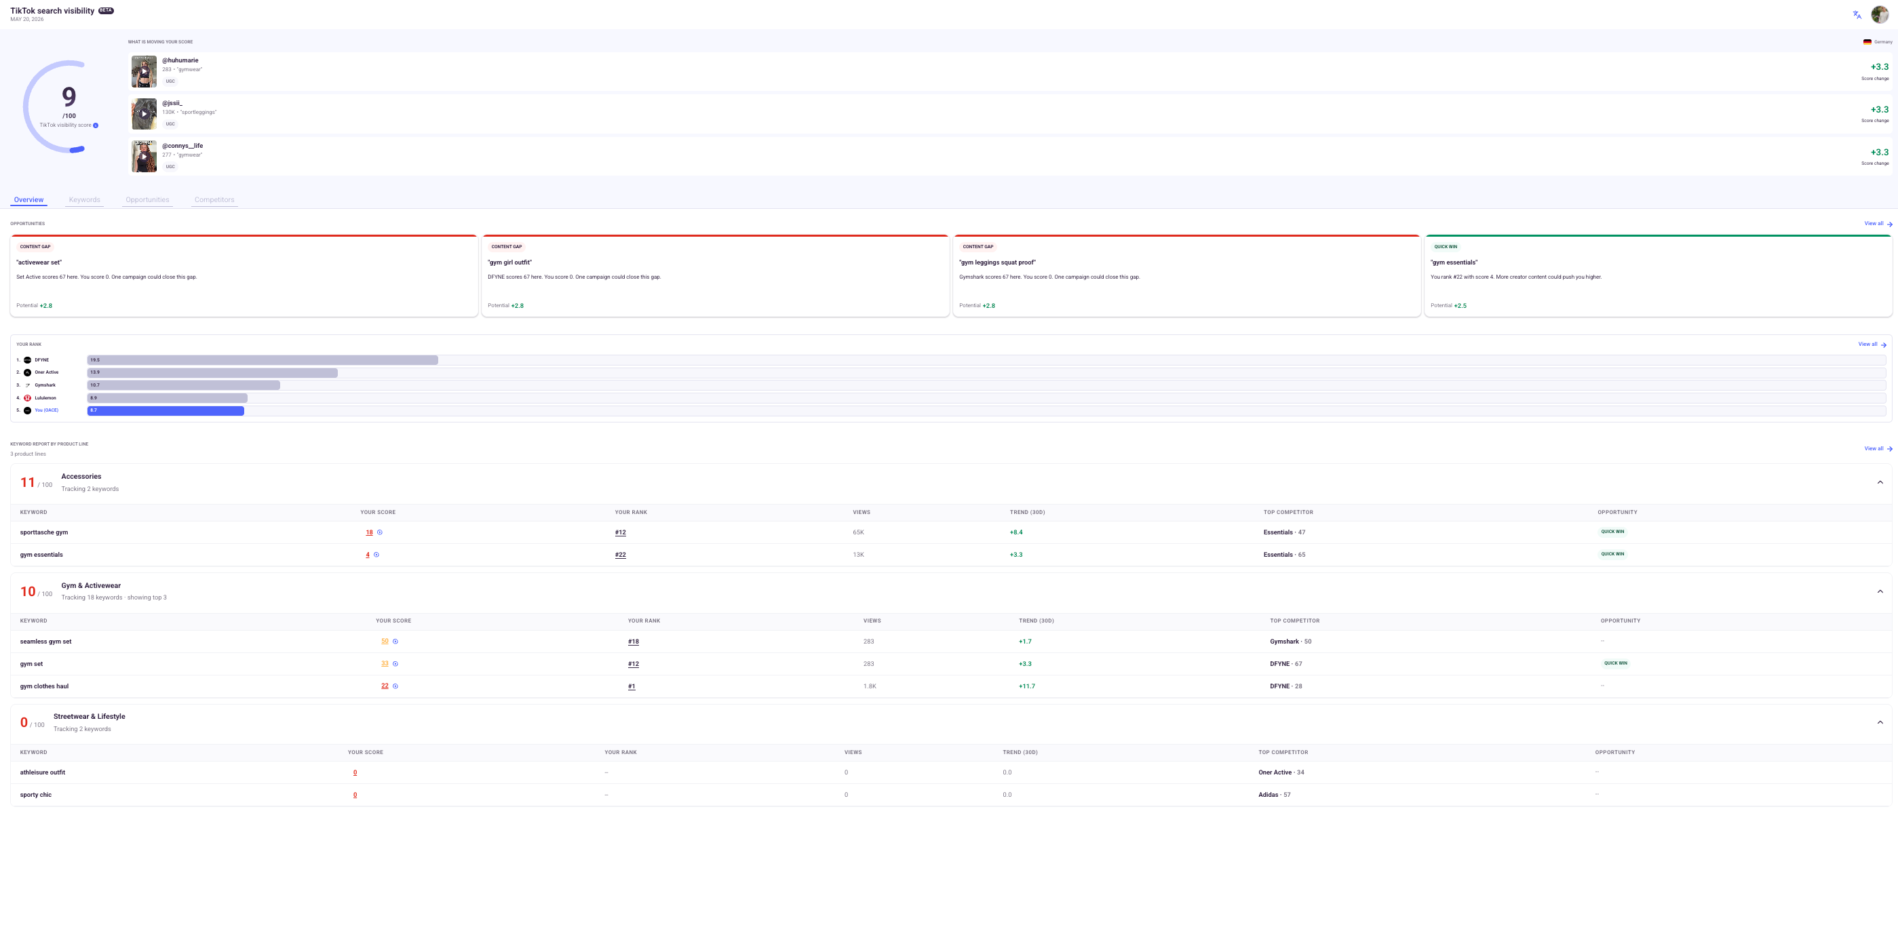1898x944 pixels.
Task: Click score detail icon for gym essentials row
Action: point(376,555)
